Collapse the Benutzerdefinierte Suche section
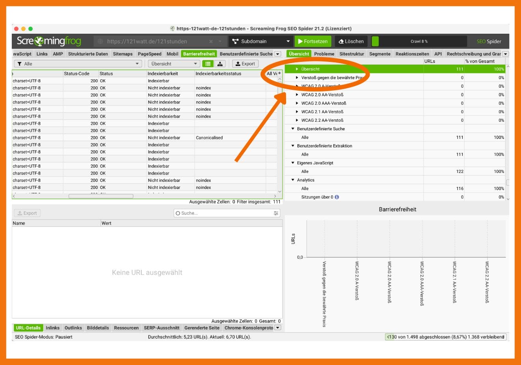Viewport: 521px width, 365px height. (x=293, y=129)
